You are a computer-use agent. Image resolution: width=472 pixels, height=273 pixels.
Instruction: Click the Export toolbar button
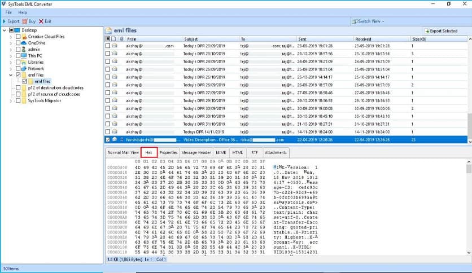(x=11, y=21)
